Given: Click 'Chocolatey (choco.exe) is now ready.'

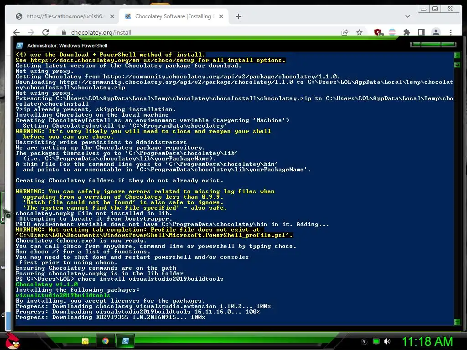Looking at the screenshot, I should click(81, 241).
